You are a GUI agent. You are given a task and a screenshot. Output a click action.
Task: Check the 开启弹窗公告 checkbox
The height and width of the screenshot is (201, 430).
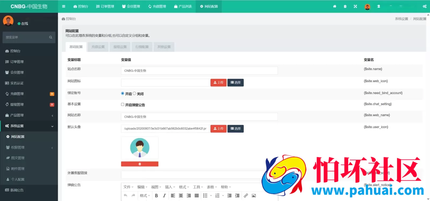coord(123,104)
